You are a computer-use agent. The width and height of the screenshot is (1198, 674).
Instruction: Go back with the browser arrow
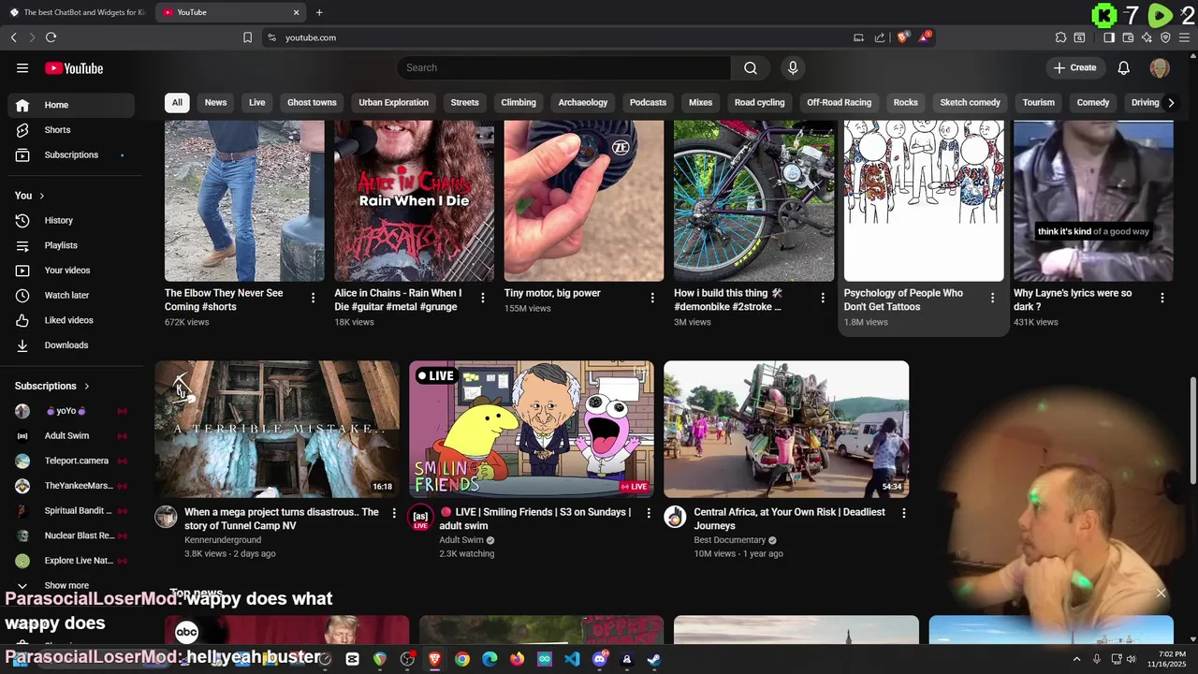coord(14,37)
